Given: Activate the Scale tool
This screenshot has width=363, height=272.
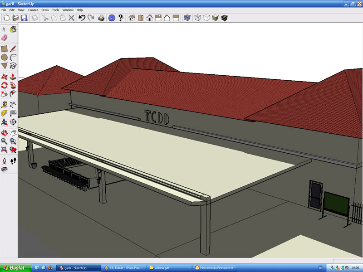Looking at the screenshot, I should pyautogui.click(x=4, y=94).
